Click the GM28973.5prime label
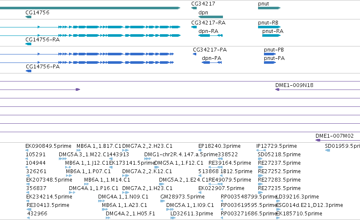The image size is (360, 220). 182,197
